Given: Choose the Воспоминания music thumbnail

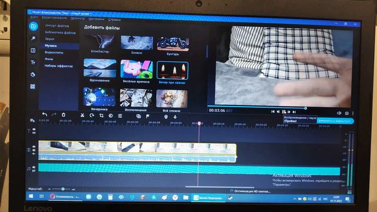Looking at the screenshot, I should (x=136, y=98).
